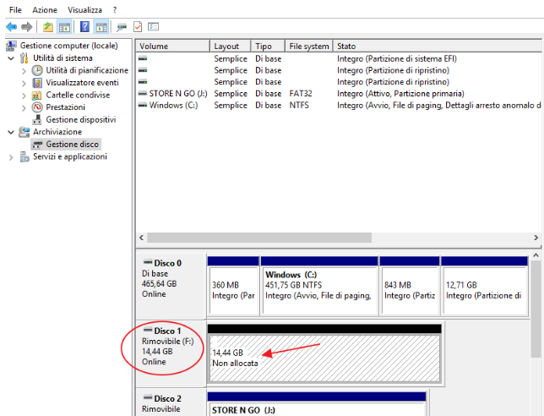Select Gestione dispositivi in the tree

tap(81, 119)
